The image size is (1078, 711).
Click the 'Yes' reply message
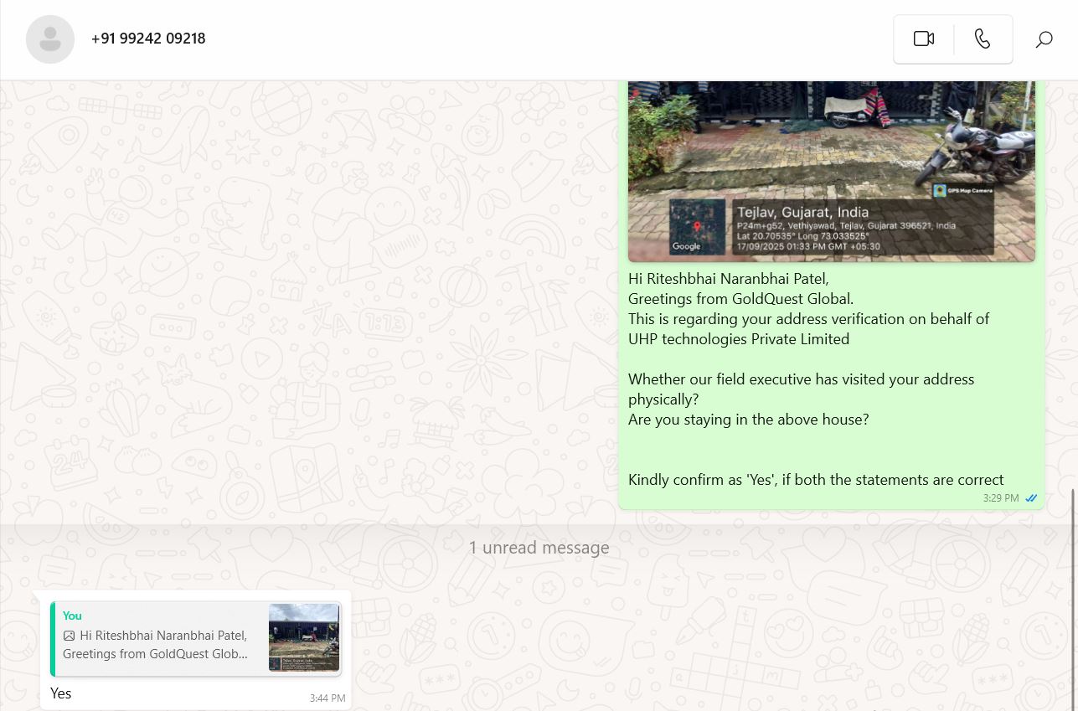(x=61, y=693)
